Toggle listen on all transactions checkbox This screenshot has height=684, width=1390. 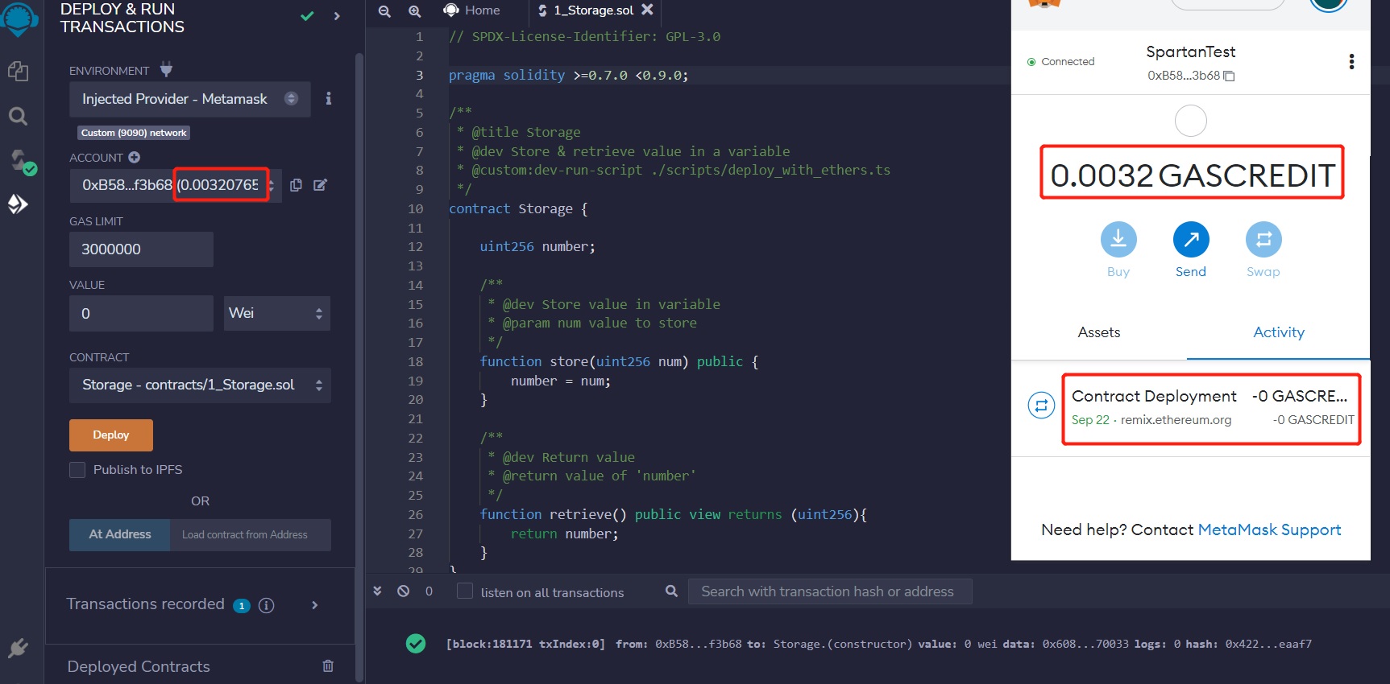point(465,591)
